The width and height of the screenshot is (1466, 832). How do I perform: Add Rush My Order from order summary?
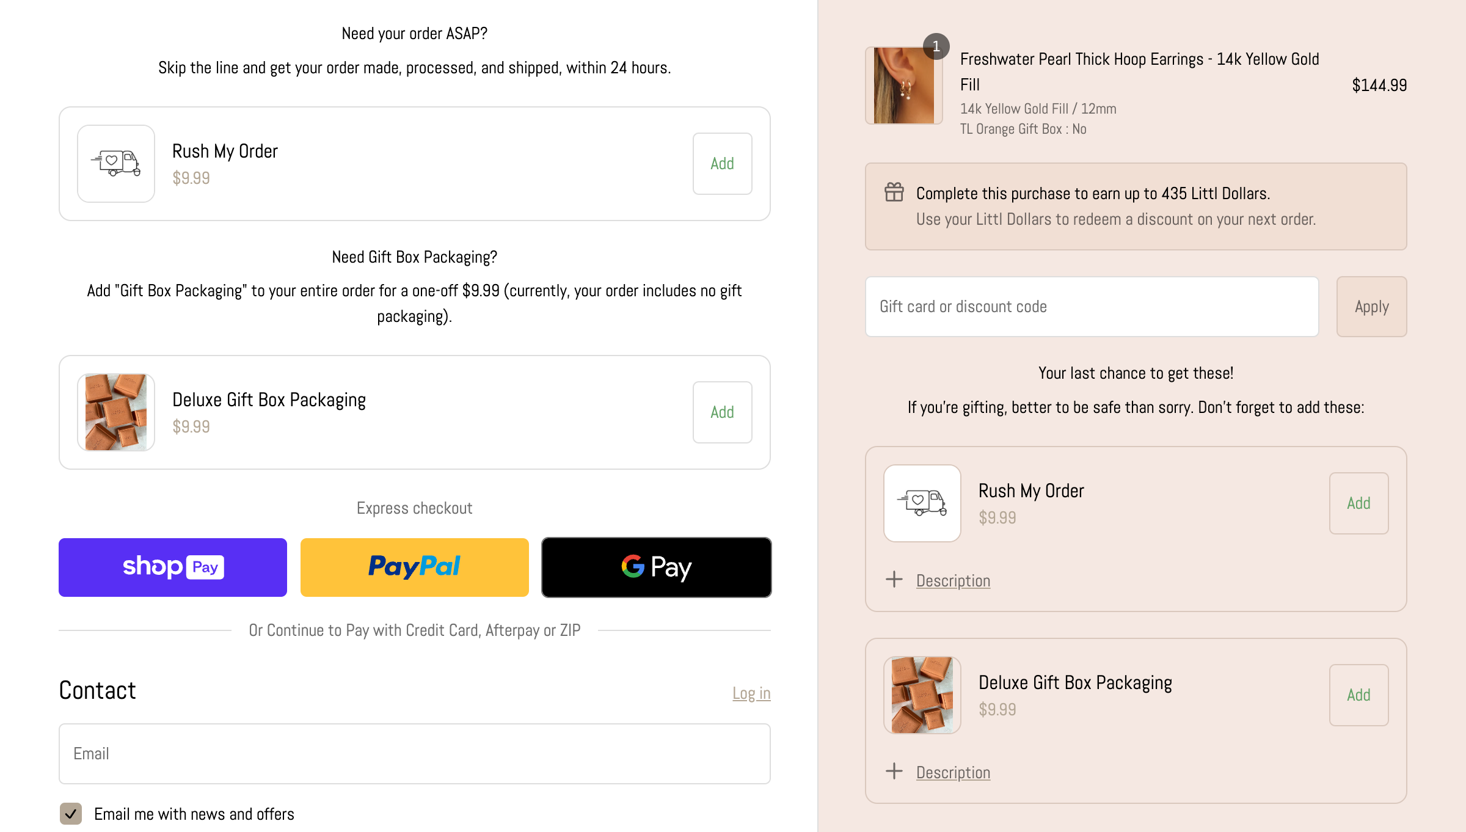tap(1358, 503)
